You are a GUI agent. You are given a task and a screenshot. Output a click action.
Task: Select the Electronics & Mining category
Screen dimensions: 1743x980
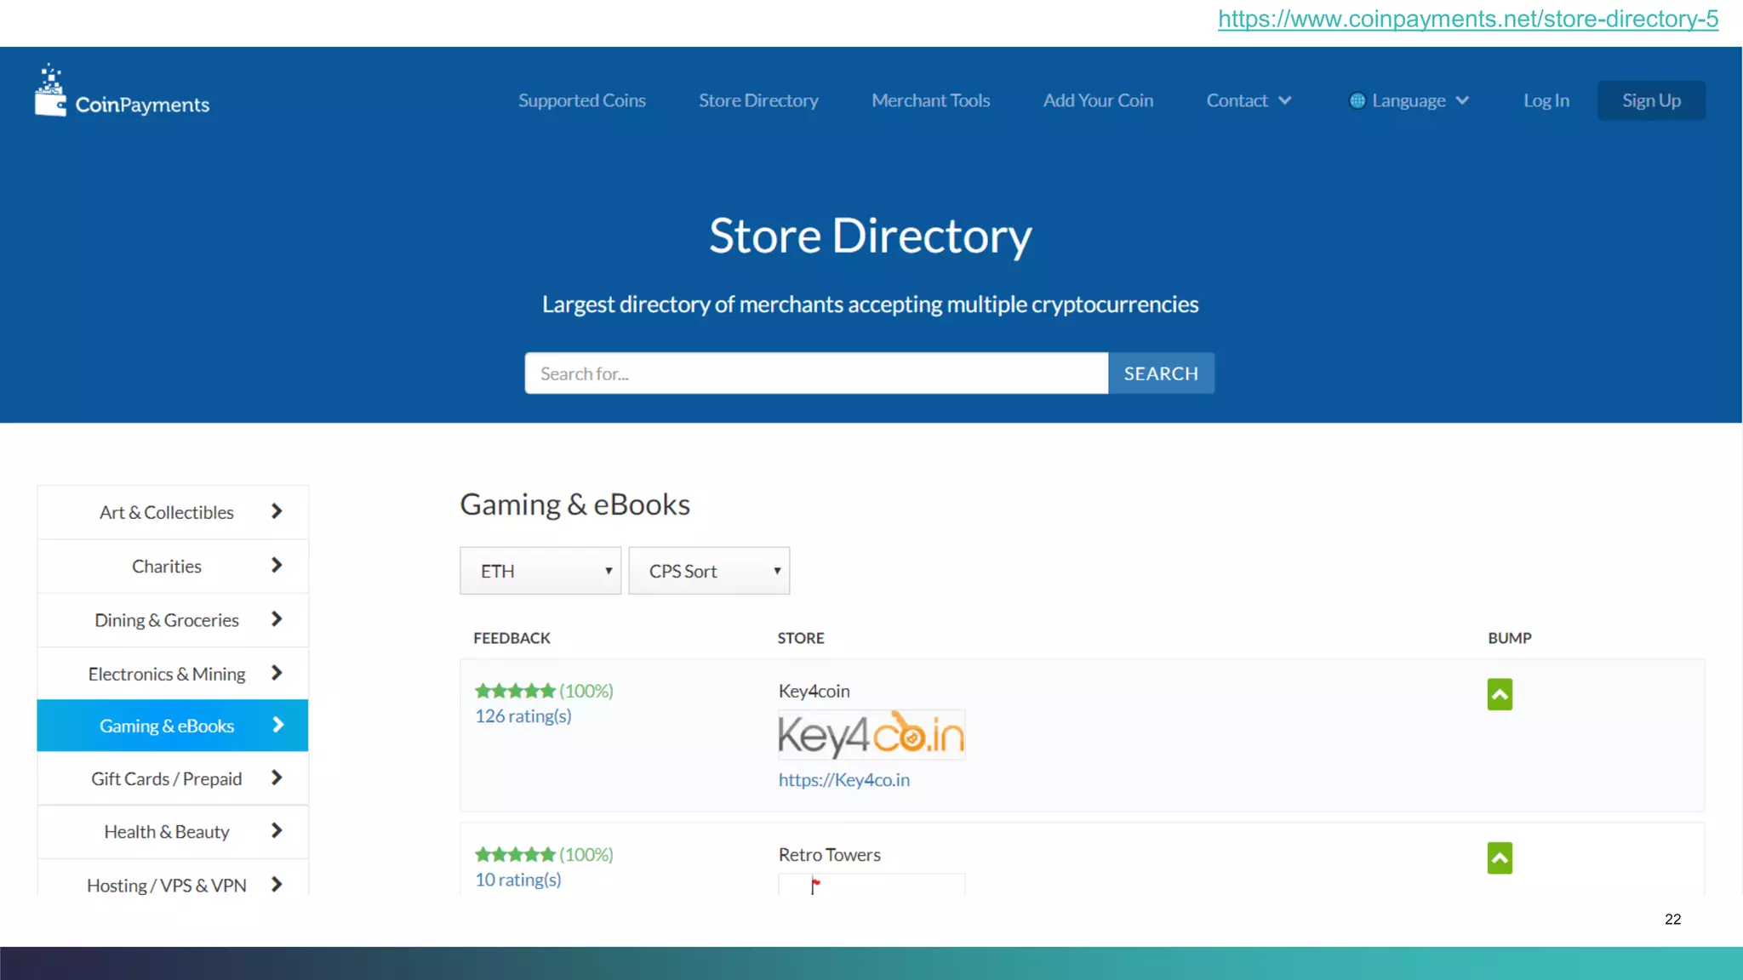(x=167, y=674)
